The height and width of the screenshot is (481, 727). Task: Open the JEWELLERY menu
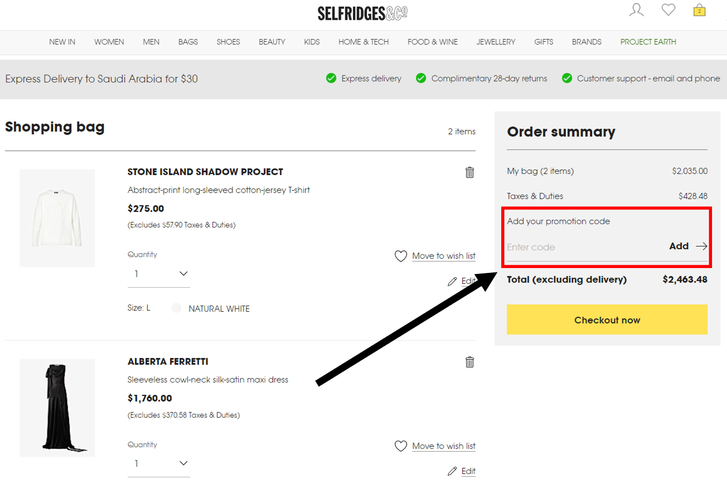pyautogui.click(x=496, y=42)
